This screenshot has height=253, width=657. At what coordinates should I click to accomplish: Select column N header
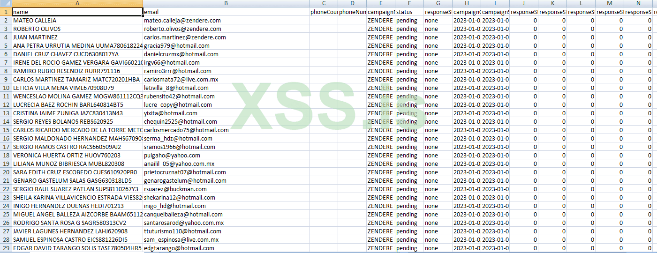point(638,3)
